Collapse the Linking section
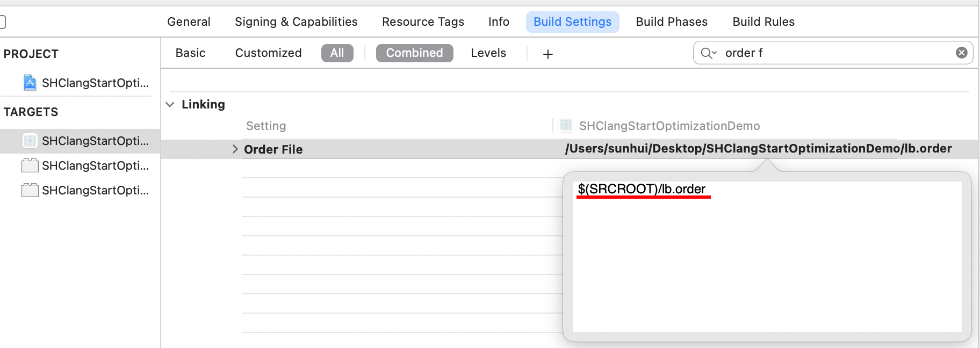This screenshot has height=348, width=980. 170,104
